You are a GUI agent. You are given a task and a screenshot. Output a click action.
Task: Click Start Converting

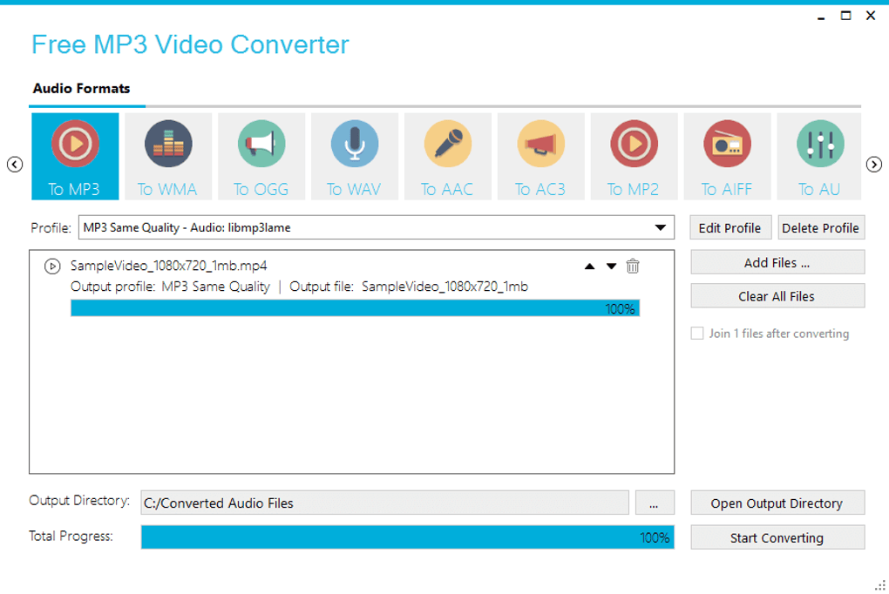(x=777, y=537)
